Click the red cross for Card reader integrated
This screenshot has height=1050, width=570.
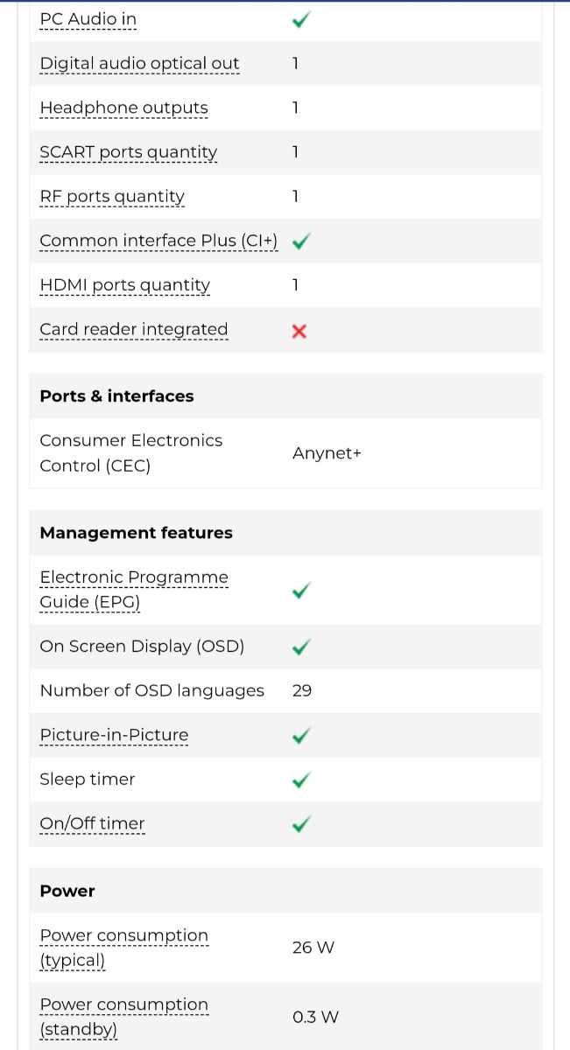coord(299,331)
